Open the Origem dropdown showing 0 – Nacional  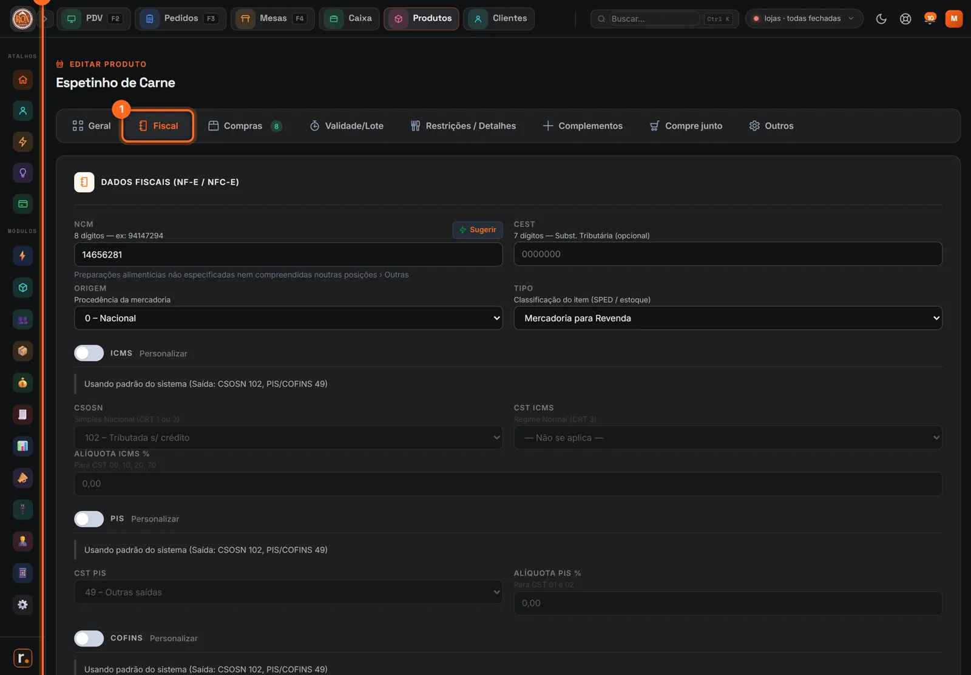[x=288, y=318]
